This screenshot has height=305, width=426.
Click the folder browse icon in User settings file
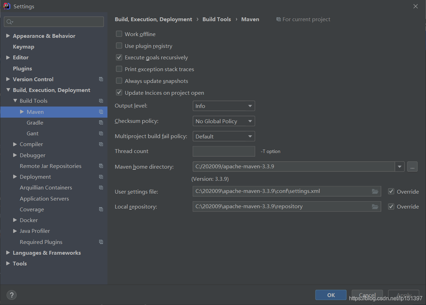375,191
